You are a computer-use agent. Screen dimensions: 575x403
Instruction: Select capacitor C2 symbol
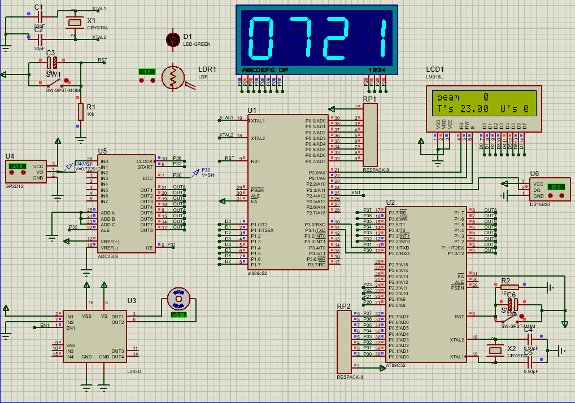[40, 40]
